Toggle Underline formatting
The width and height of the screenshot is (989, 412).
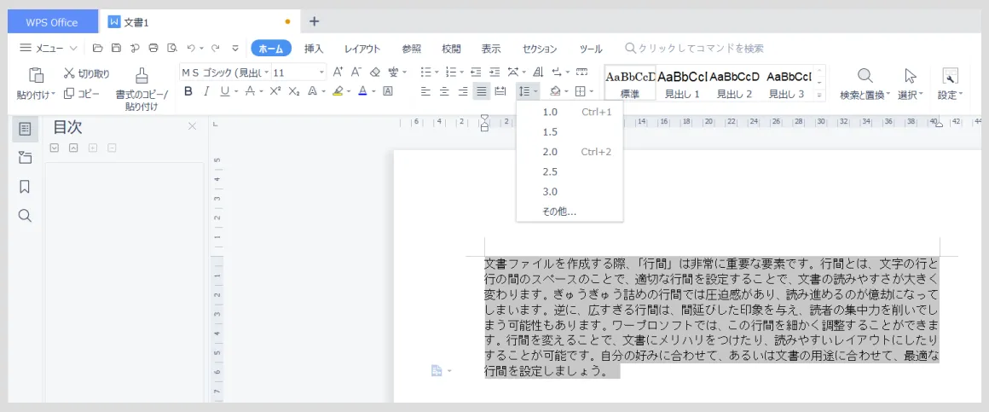point(225,91)
